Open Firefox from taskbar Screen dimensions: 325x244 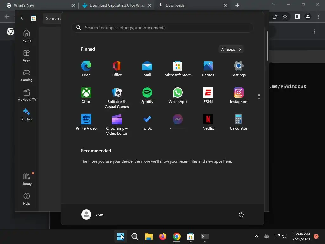[163, 236]
